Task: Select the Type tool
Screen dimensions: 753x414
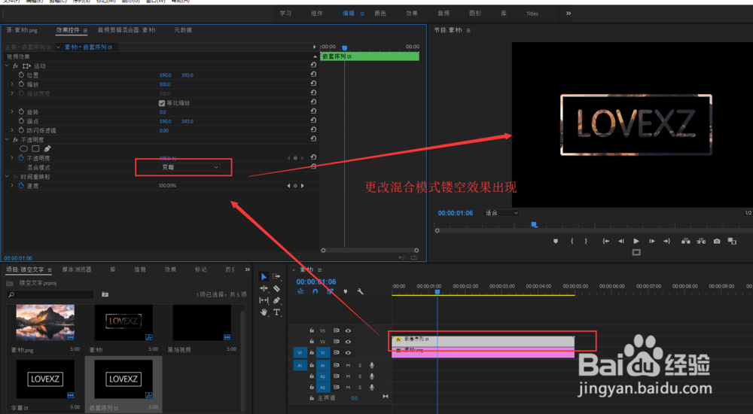Action: tap(276, 312)
